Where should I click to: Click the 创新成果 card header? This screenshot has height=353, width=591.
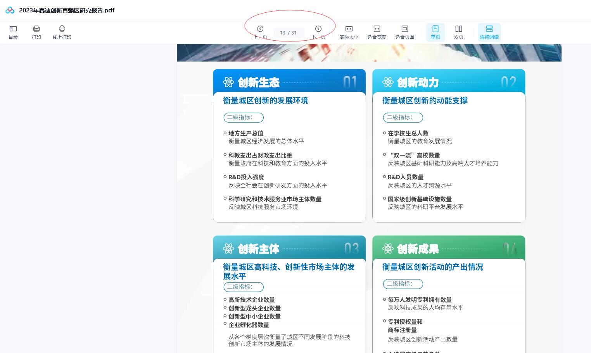coord(449,248)
